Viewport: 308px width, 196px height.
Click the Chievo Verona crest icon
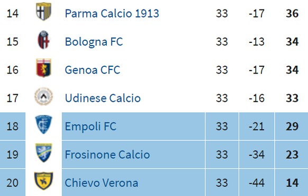(x=43, y=181)
